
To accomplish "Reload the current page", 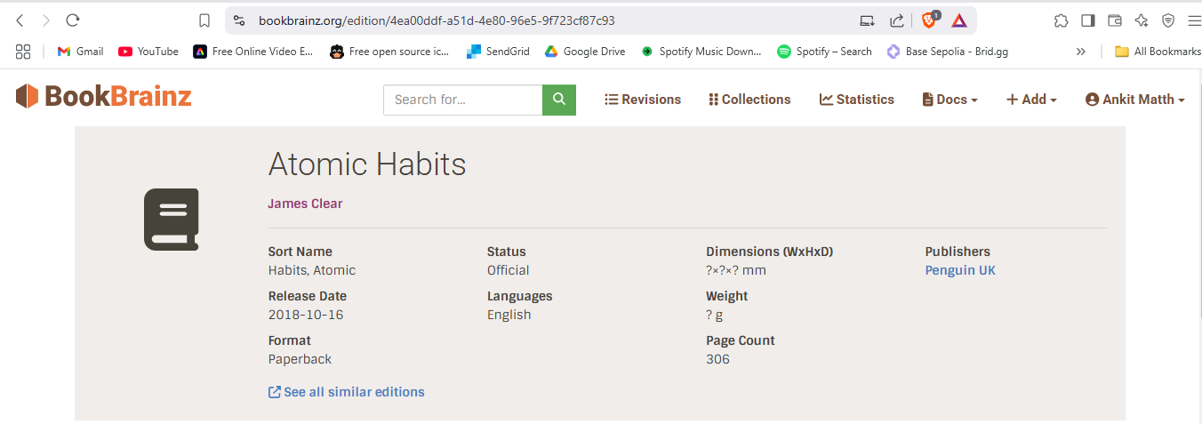I will pyautogui.click(x=73, y=20).
